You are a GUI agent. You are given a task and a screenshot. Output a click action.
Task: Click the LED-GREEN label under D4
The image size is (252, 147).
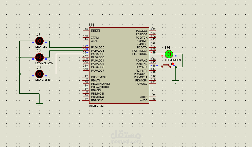click(173, 60)
